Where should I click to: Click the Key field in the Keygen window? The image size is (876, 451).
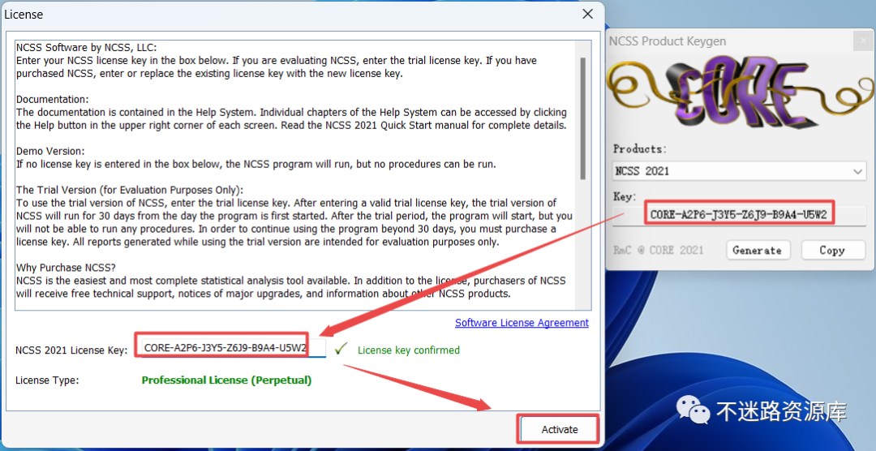[x=739, y=215]
